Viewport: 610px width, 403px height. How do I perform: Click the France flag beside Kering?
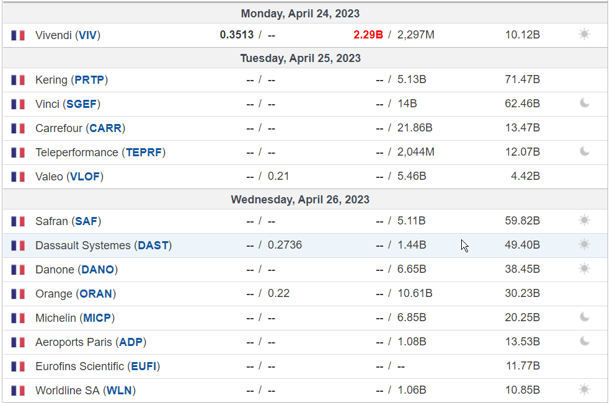pyautogui.click(x=18, y=80)
